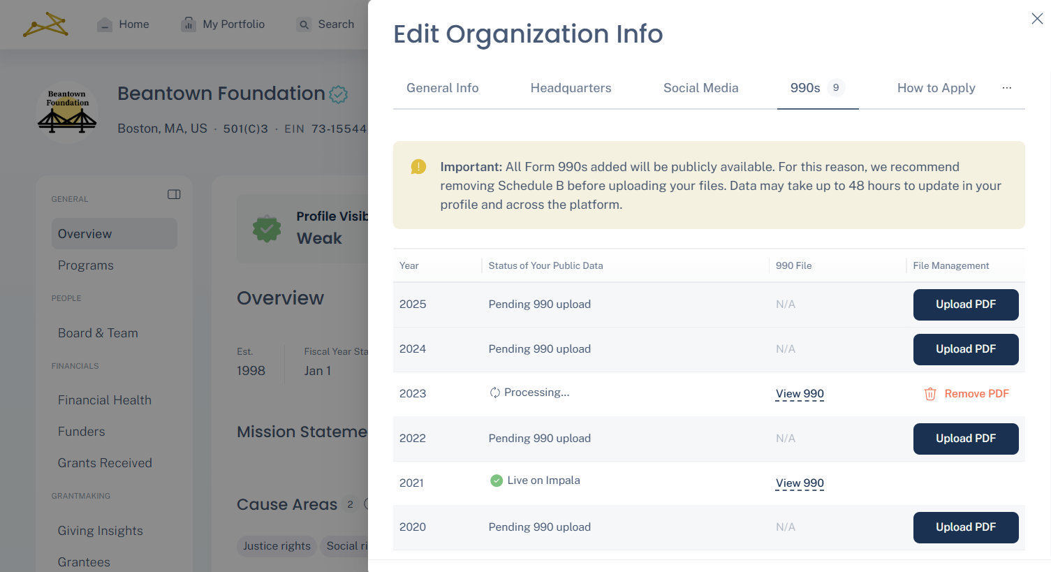Open My Portfolio in the top navigation
The height and width of the screenshot is (572, 1051).
(223, 24)
